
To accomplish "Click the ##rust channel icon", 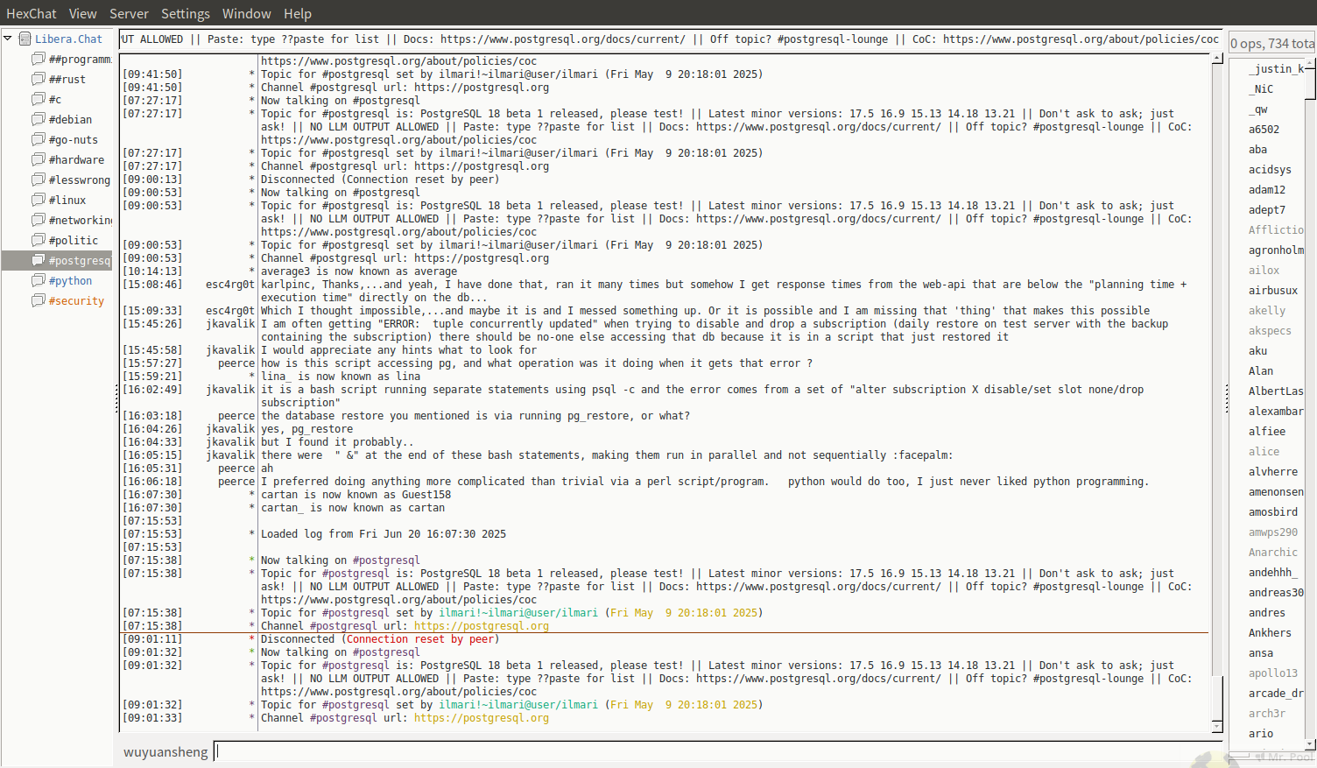I will click(x=39, y=79).
